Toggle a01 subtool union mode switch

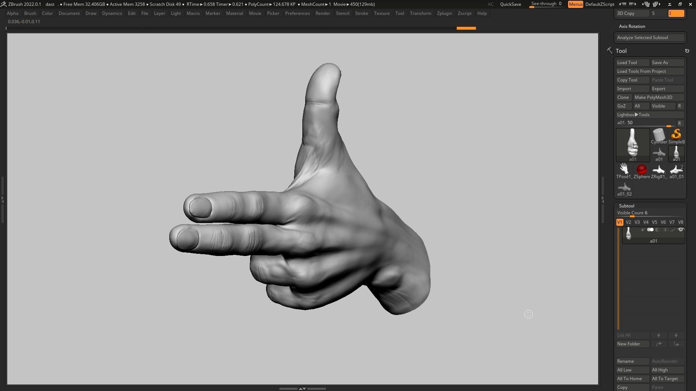click(x=650, y=230)
